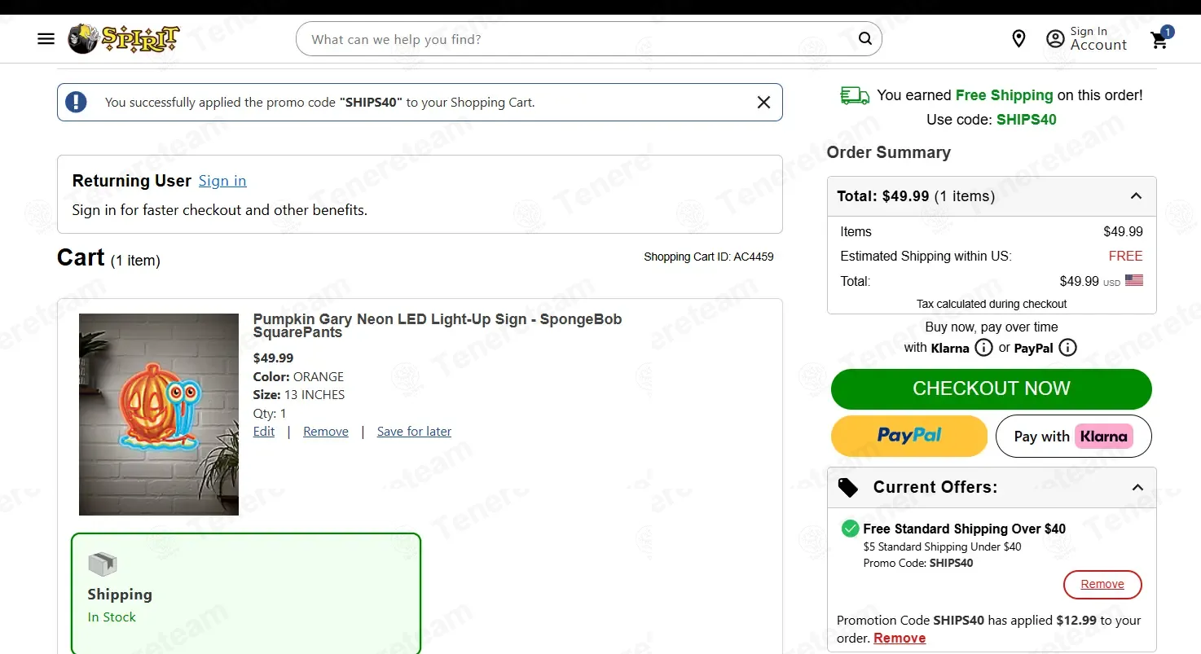
Task: Save the Pumpkin Gary sign for later
Action: click(x=414, y=432)
